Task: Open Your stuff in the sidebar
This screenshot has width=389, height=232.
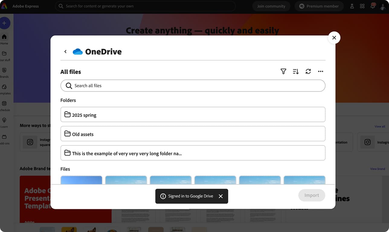Action: [x=4, y=56]
